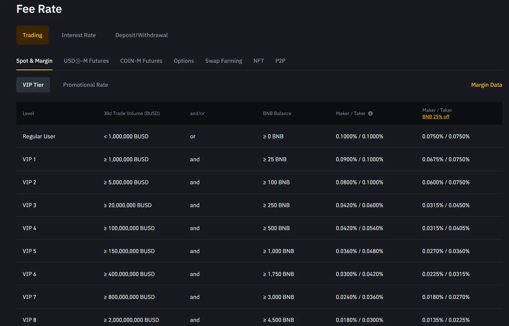Follow the BNB 25% off link
Image resolution: width=509 pixels, height=326 pixels.
pyautogui.click(x=436, y=117)
